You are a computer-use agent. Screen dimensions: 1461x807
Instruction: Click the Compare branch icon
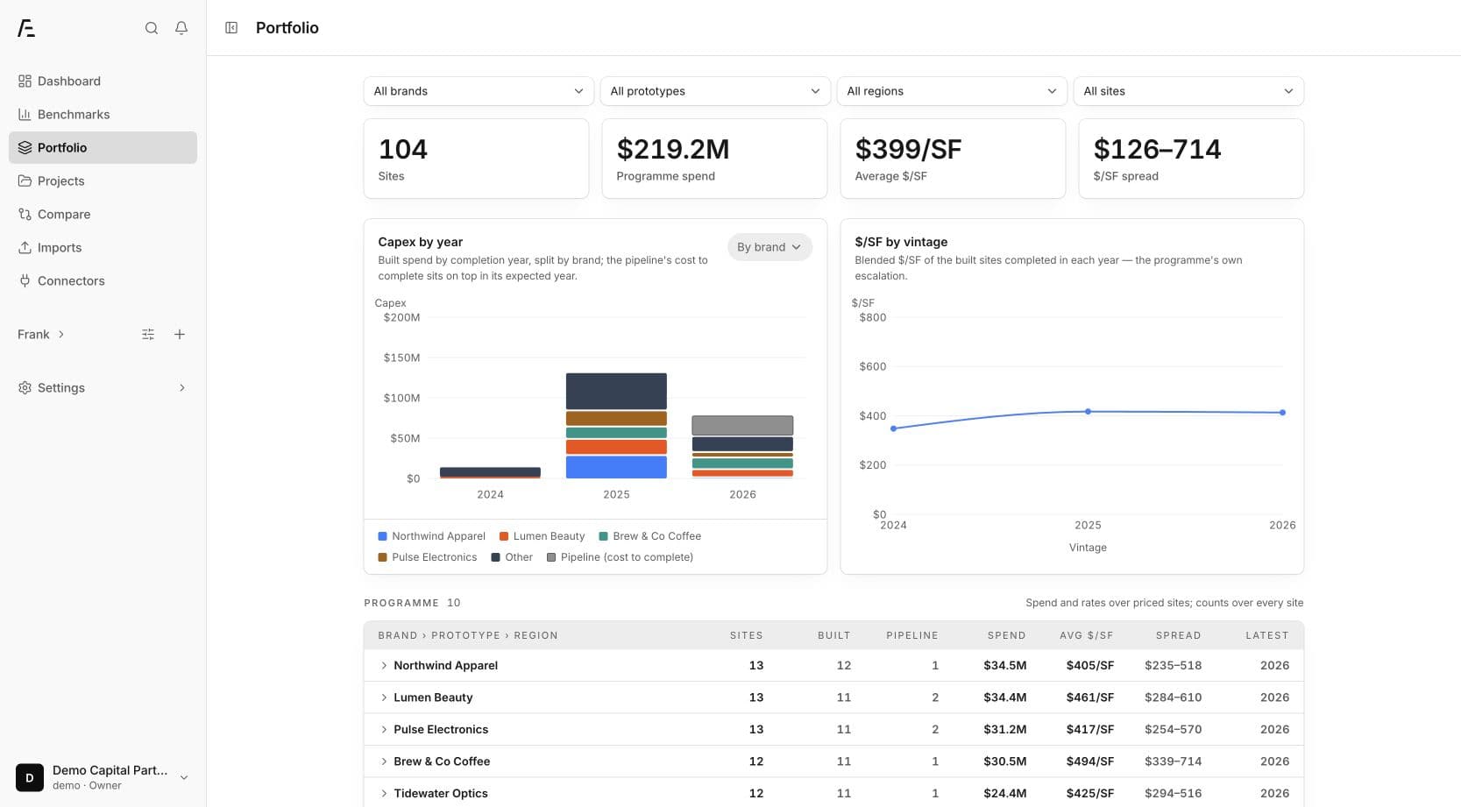tap(25, 215)
